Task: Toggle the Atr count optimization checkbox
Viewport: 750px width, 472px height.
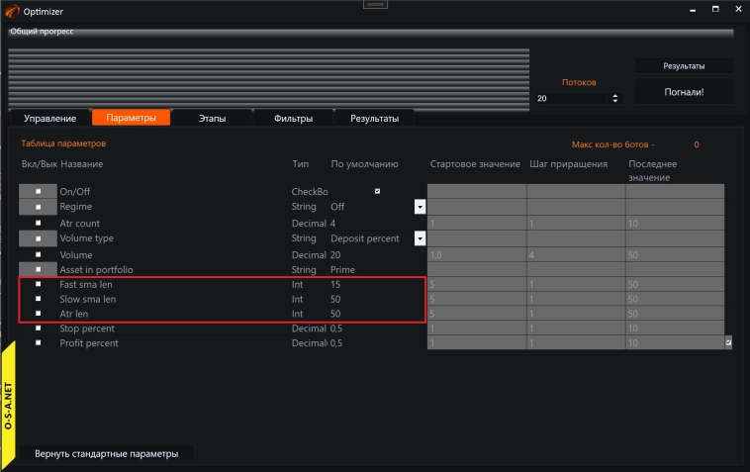Action: click(39, 224)
